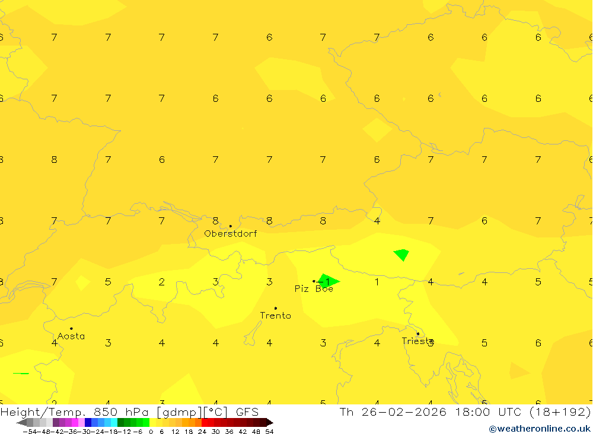Click the GFS model name
The width and height of the screenshot is (593, 434).
tap(247, 412)
